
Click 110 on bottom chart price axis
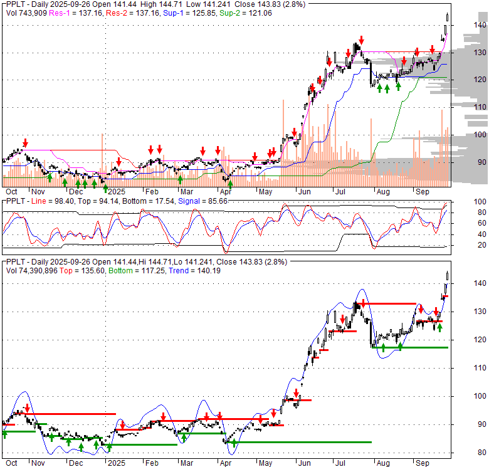click(x=480, y=368)
